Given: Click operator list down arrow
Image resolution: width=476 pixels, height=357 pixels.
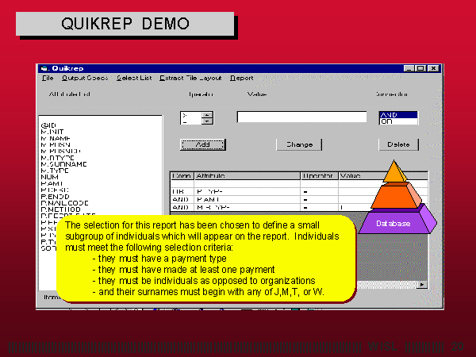Looking at the screenshot, I should tap(207, 121).
